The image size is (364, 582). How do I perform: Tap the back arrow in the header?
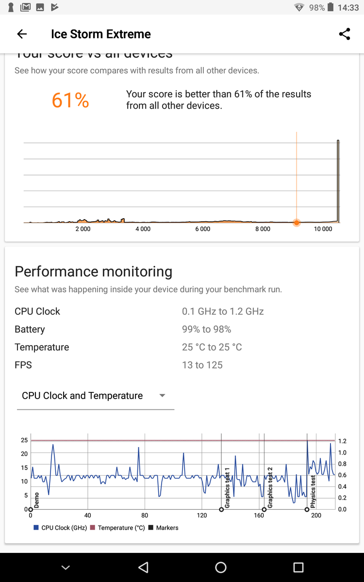point(22,34)
